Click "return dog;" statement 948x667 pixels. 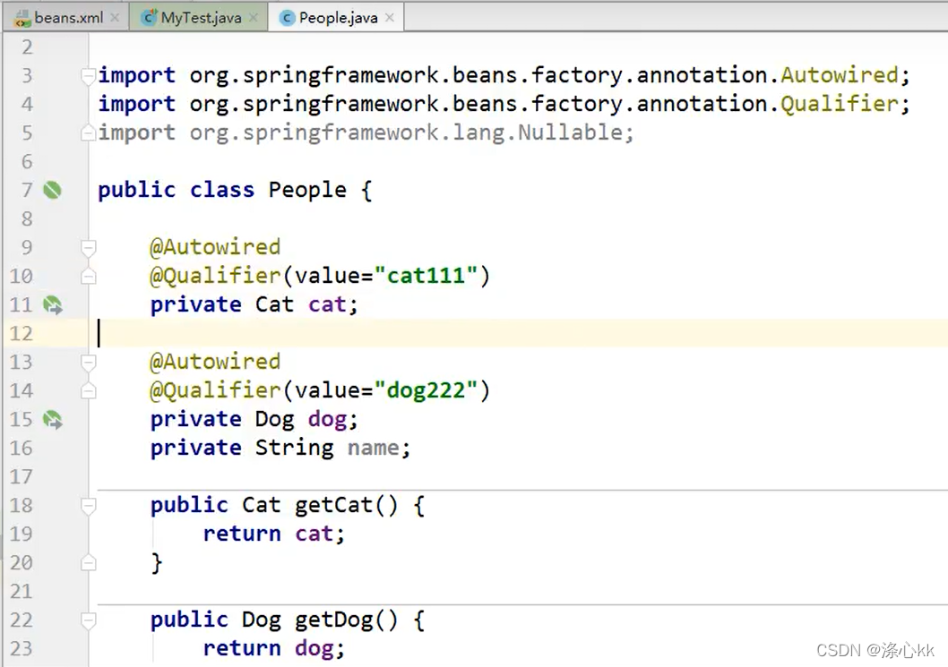tap(274, 649)
